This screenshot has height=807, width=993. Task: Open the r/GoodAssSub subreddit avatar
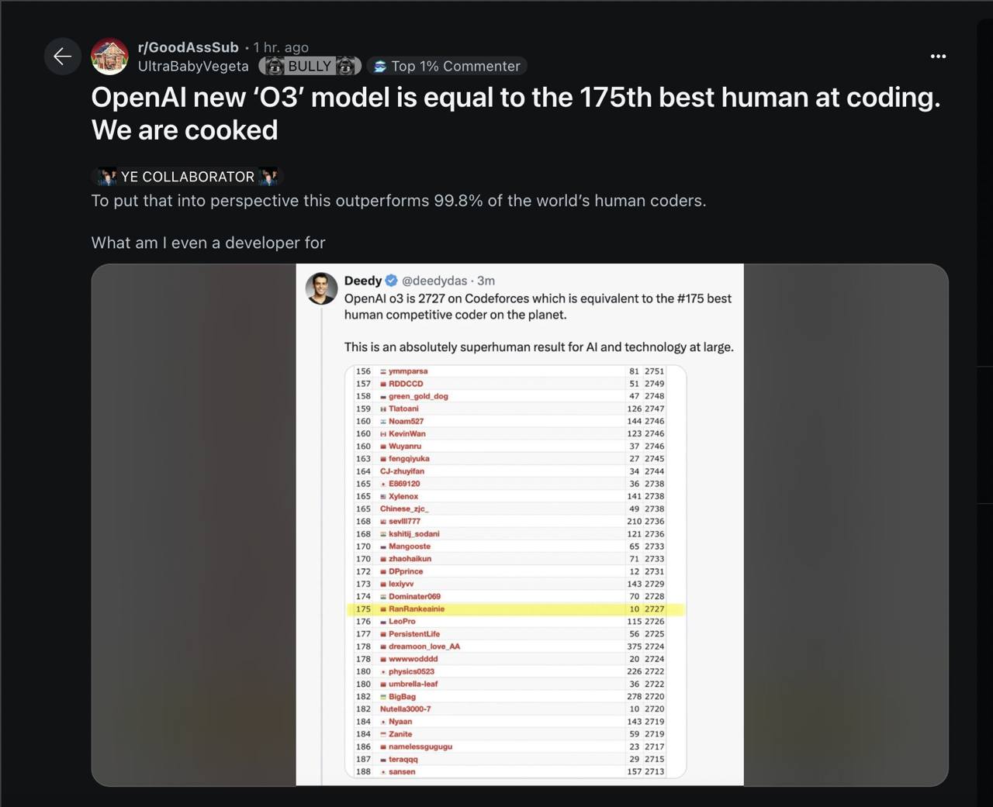coord(109,57)
